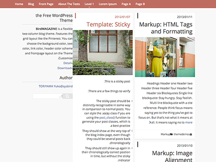Open the Front Page link
This screenshot has height=162, width=216.
coord(46,4)
